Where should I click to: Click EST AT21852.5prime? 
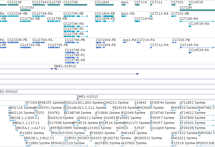pos(197,105)
